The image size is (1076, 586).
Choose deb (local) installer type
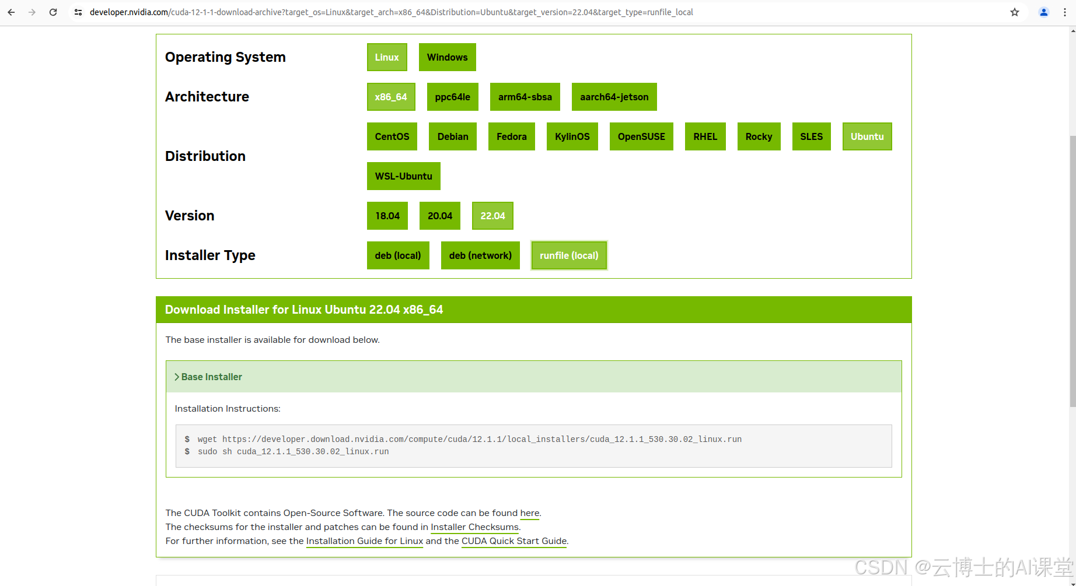coord(398,255)
